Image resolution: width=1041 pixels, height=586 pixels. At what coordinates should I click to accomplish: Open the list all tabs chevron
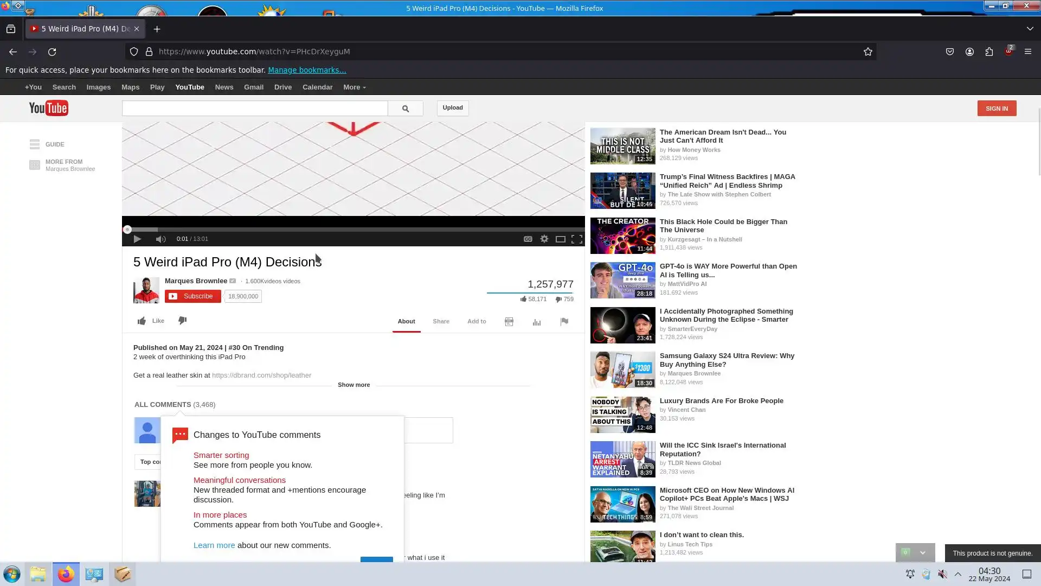coord(1030,29)
